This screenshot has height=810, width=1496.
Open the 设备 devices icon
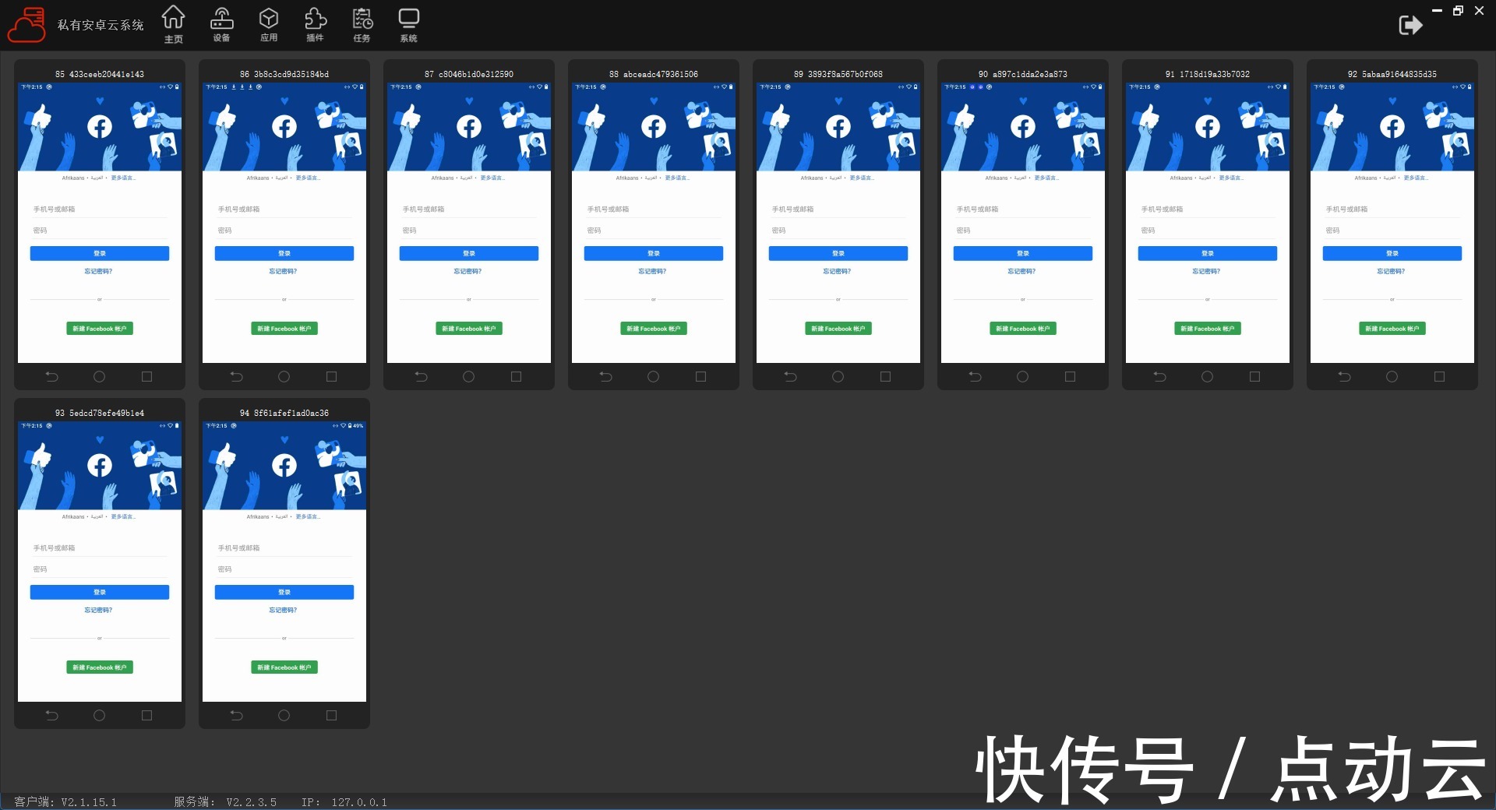[221, 24]
